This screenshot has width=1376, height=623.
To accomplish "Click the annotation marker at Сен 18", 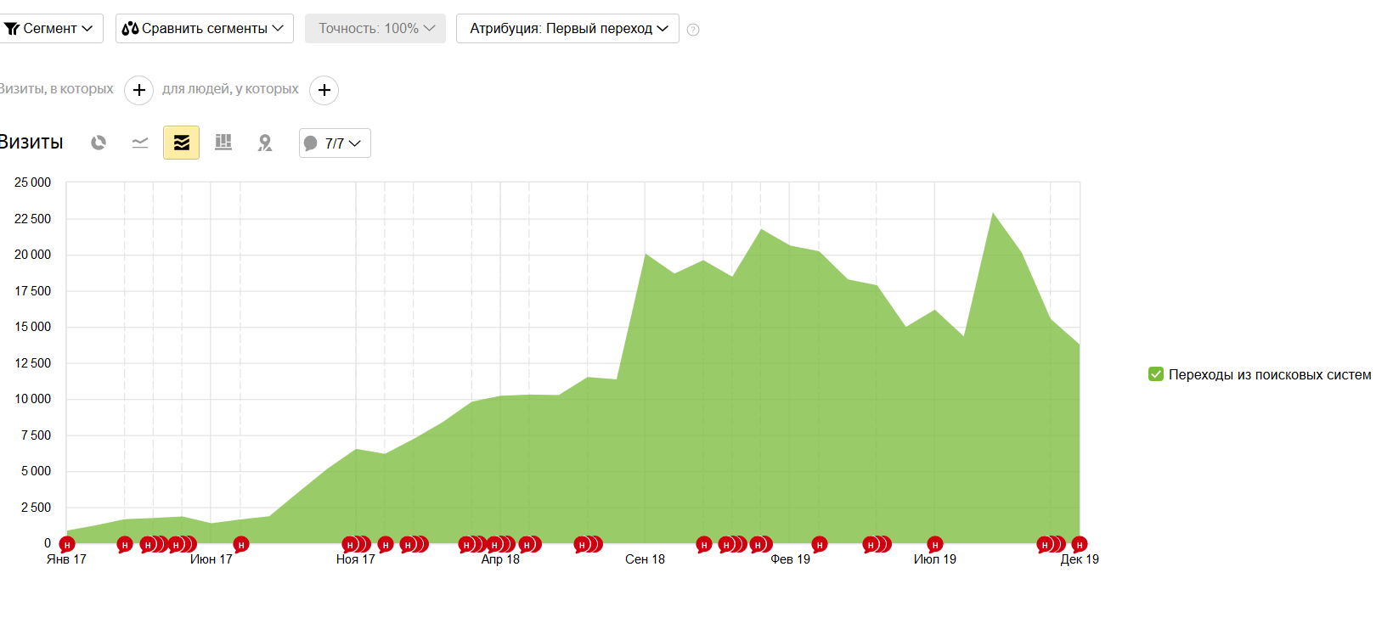I will coord(704,544).
